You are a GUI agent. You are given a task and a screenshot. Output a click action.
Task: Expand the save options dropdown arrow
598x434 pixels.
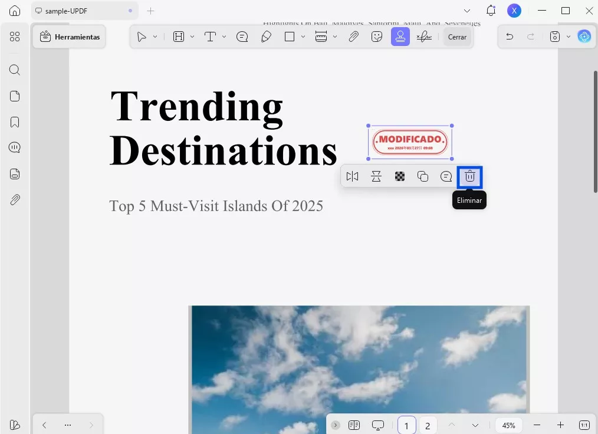pos(569,37)
